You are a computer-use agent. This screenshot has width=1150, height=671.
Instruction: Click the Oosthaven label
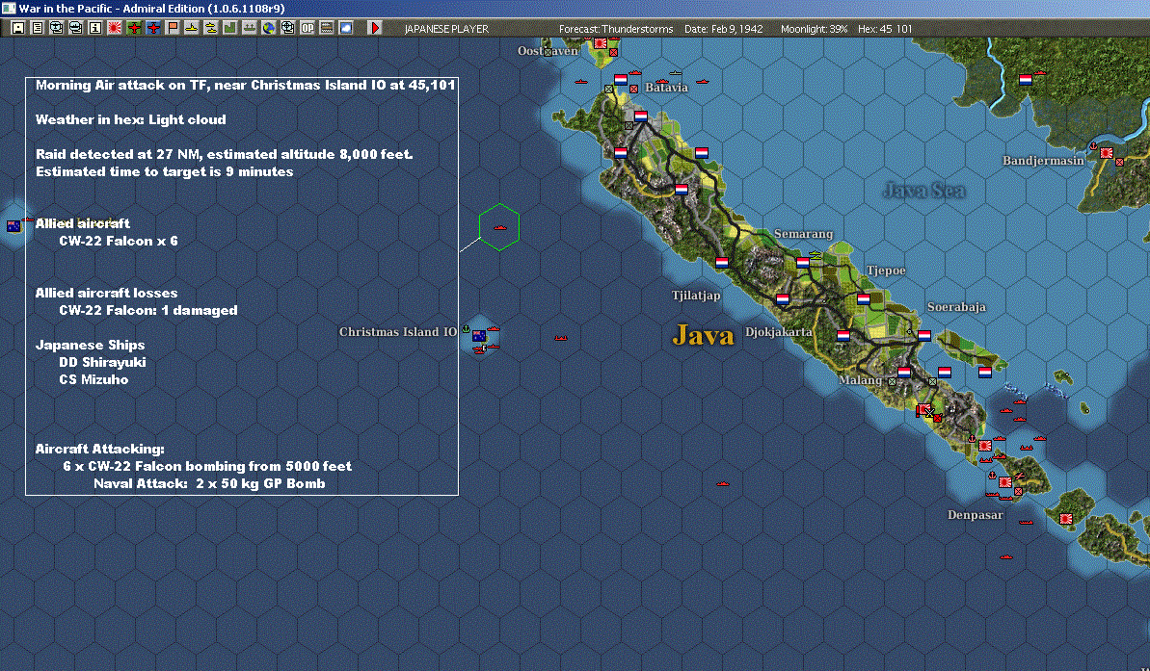pyautogui.click(x=548, y=51)
